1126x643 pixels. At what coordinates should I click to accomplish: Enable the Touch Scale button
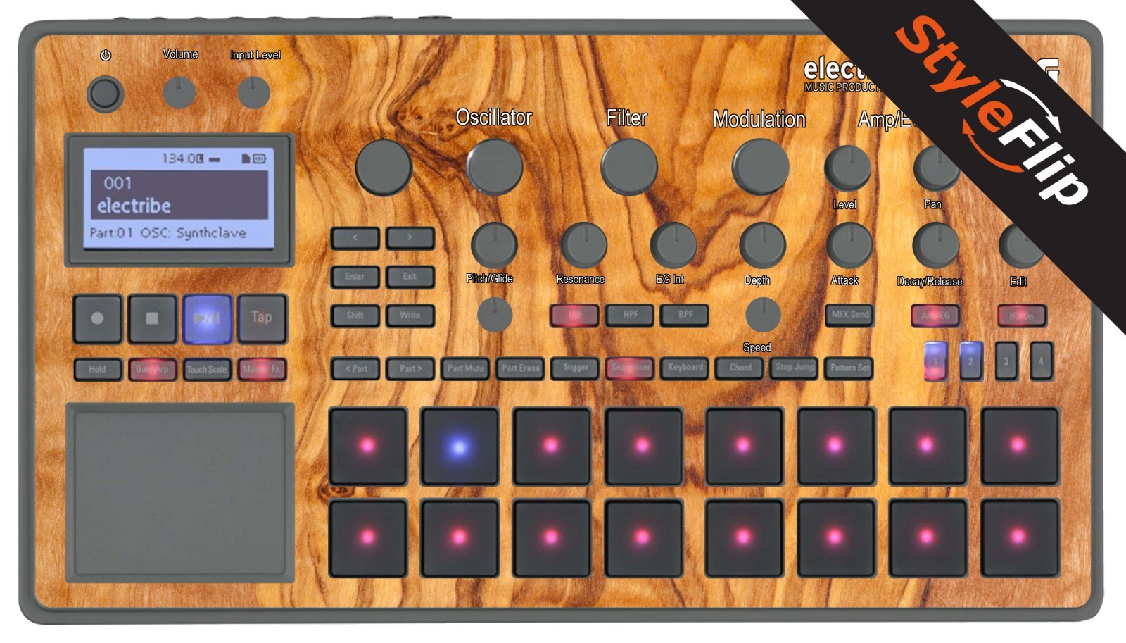click(207, 369)
